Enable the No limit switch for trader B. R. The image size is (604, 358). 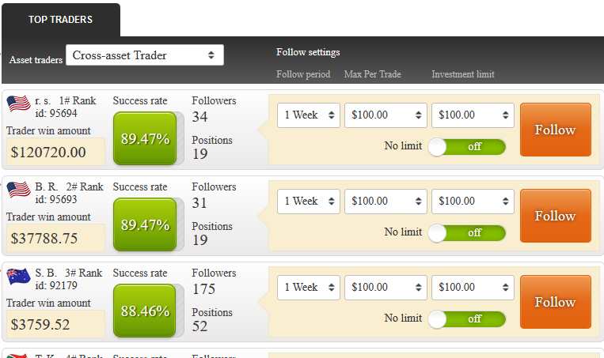[467, 233]
